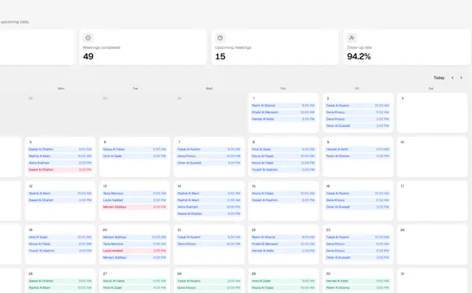Open Khalid Al Mansoori meeting on day 22
Image resolution: width=472 pixels, height=293 pixels.
point(283,244)
